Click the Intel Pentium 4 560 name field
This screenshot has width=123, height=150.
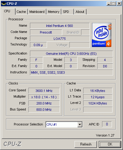click(x=60, y=26)
